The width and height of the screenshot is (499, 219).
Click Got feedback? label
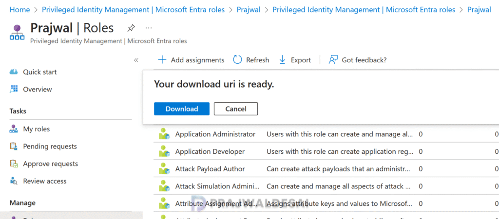tap(364, 60)
